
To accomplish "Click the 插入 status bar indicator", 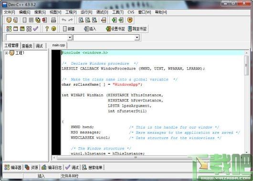I will [42, 176].
